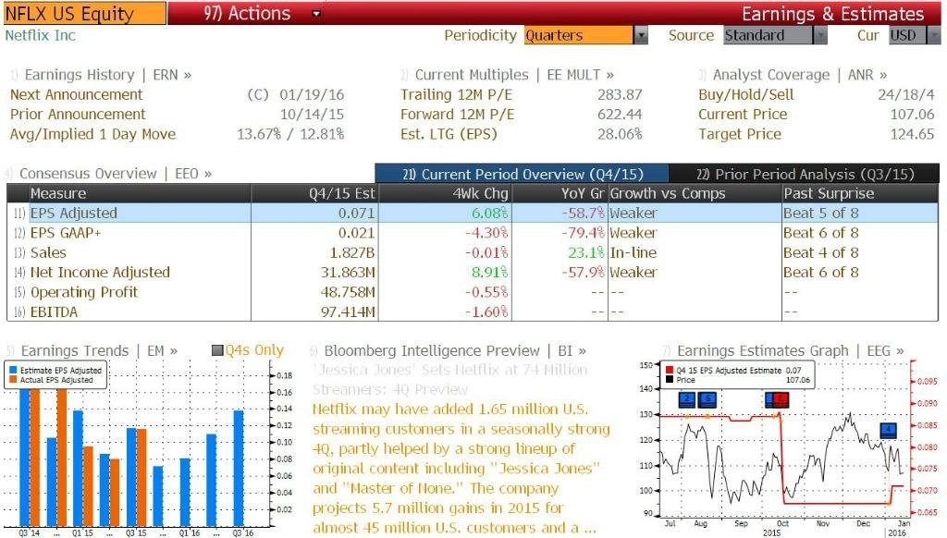Image resolution: width=947 pixels, height=538 pixels.
Task: Select the EPS Adjusted row
Action: tap(473, 214)
